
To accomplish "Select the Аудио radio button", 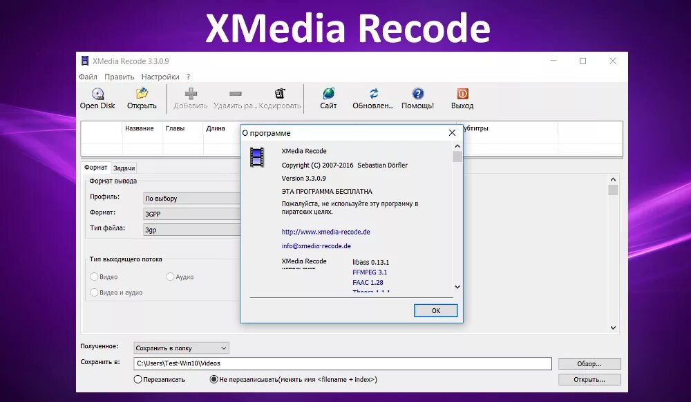I will [170, 277].
